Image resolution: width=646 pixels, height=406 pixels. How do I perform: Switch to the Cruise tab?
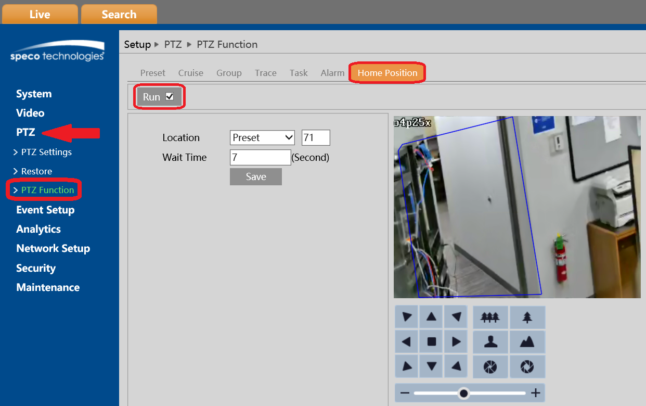click(190, 73)
